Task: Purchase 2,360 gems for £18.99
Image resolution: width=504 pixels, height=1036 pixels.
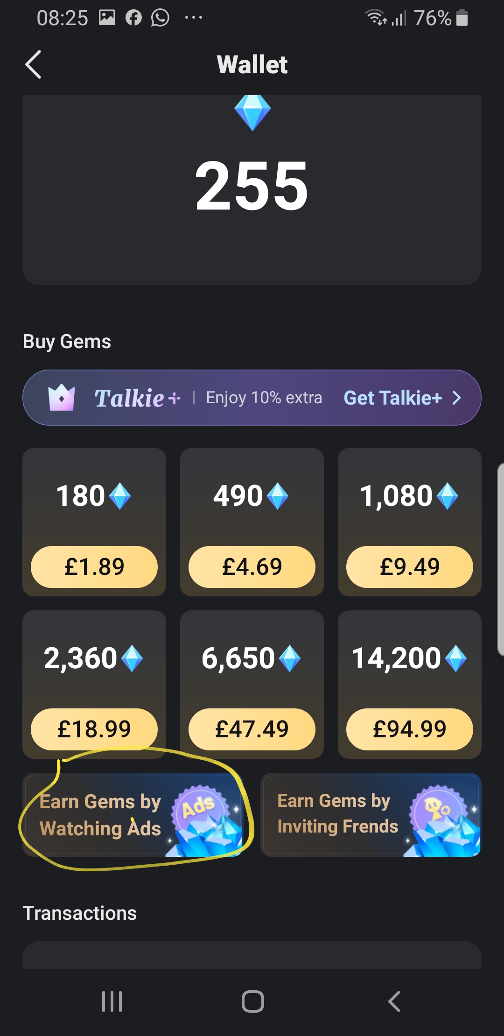Action: click(x=94, y=729)
